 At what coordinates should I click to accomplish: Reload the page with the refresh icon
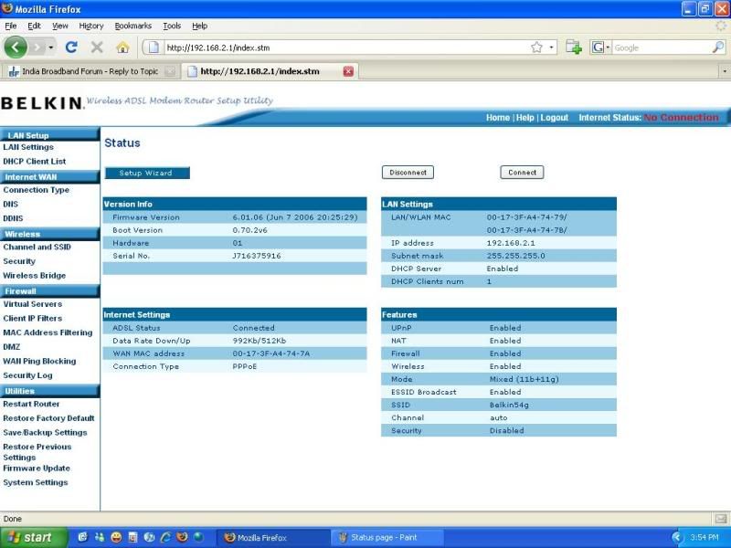[x=71, y=47]
